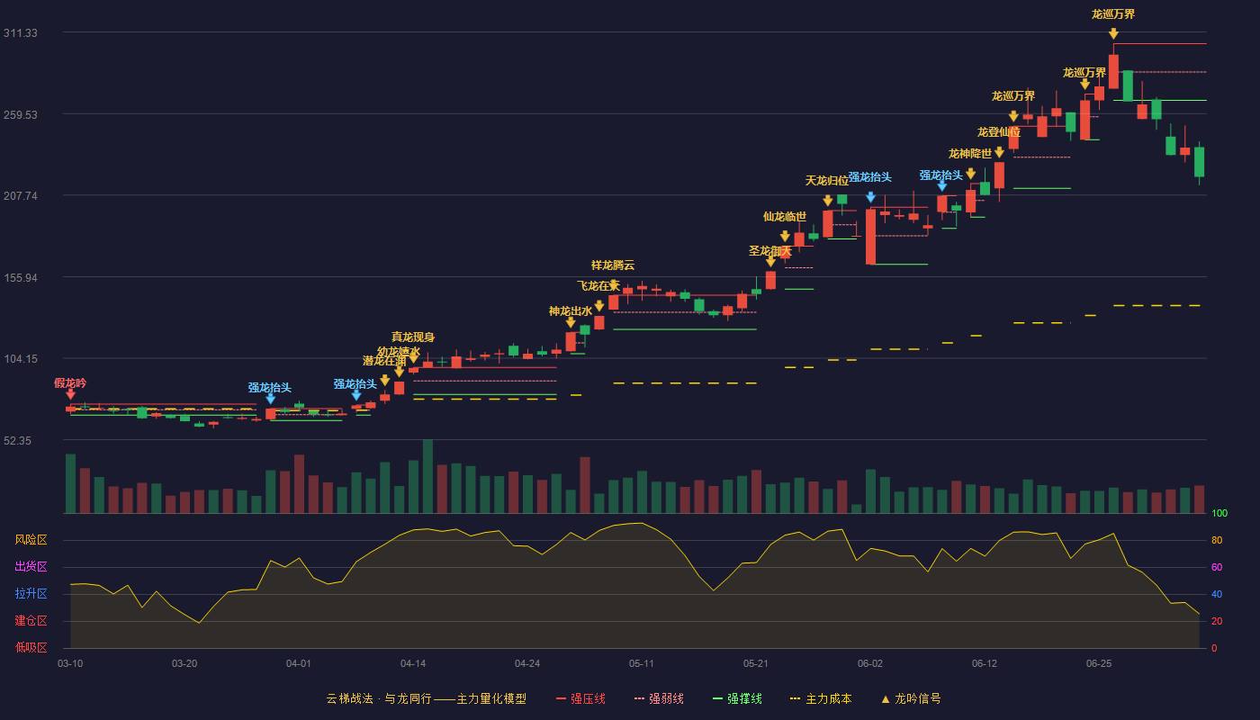Click the 05-11 date label
This screenshot has width=1260, height=720.
point(642,663)
